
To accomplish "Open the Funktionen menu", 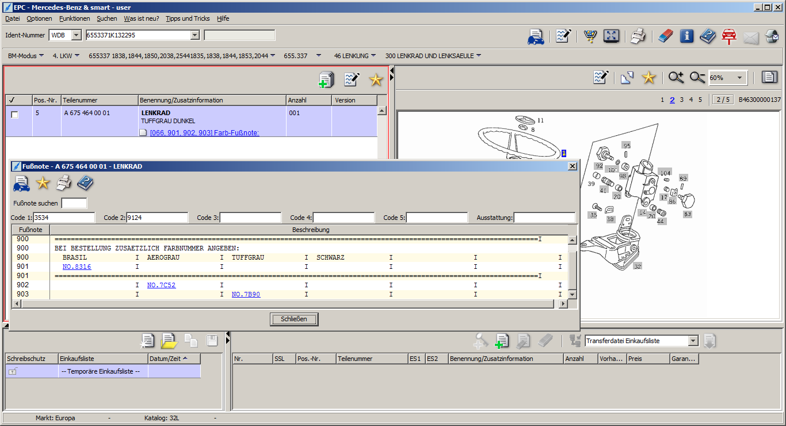I will point(75,18).
